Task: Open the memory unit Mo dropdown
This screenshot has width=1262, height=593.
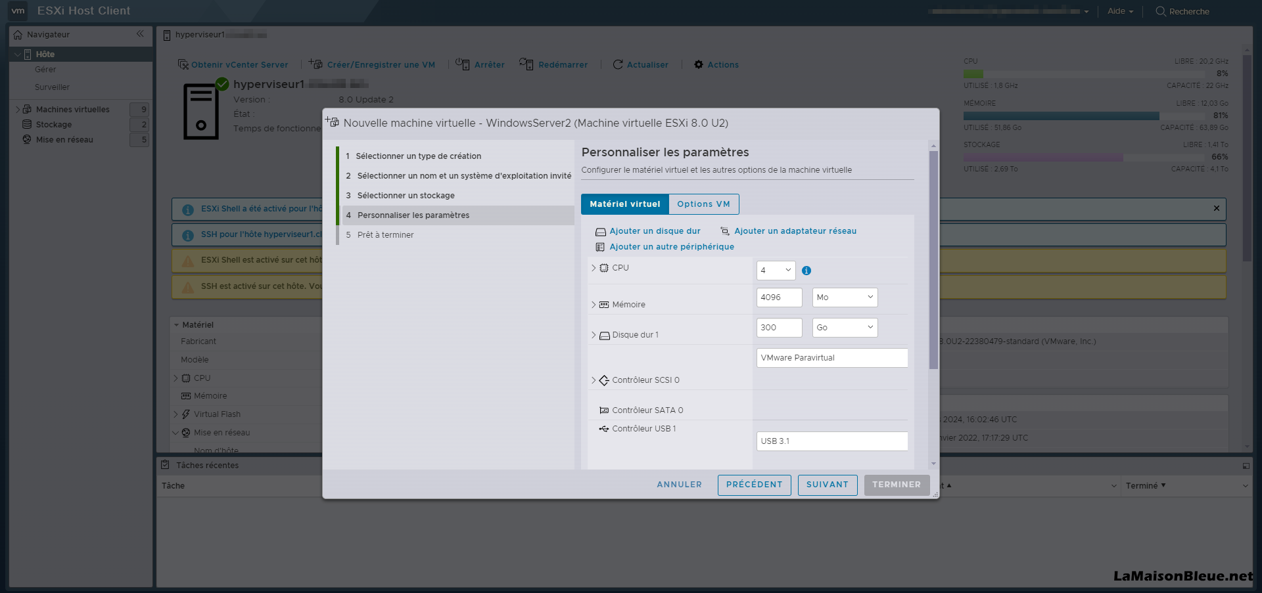Action: tap(845, 297)
